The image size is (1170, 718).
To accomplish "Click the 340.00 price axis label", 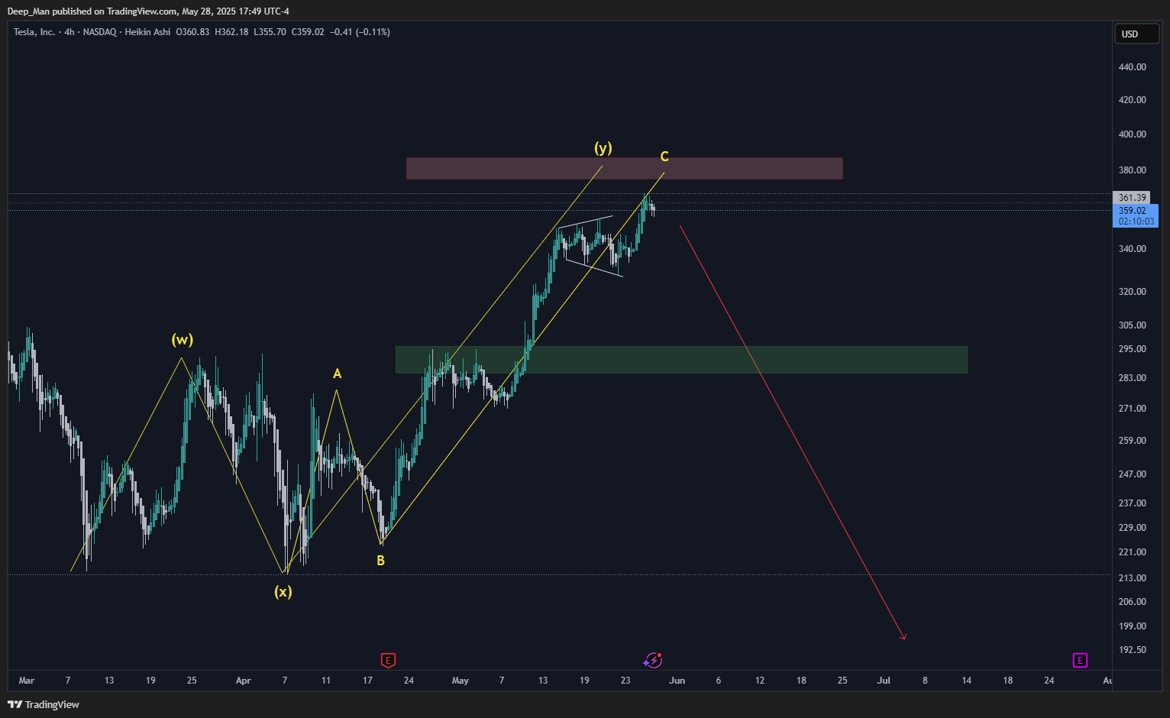I will pyautogui.click(x=1132, y=249).
